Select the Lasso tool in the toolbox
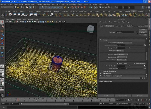Screen dimensions: 151x109 pos(2,26)
